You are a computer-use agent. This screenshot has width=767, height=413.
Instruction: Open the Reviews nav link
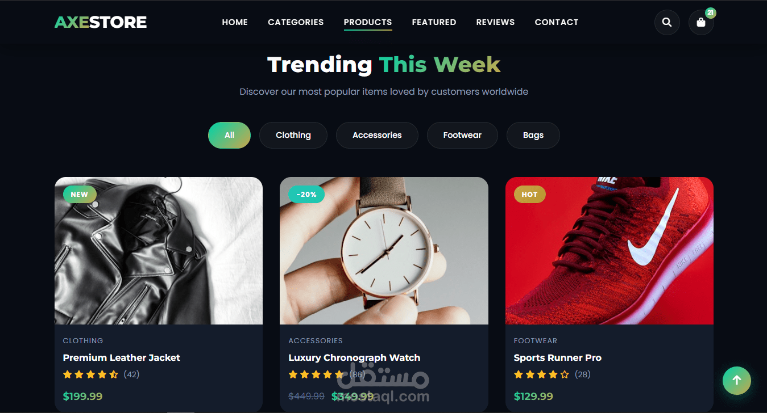tap(495, 22)
